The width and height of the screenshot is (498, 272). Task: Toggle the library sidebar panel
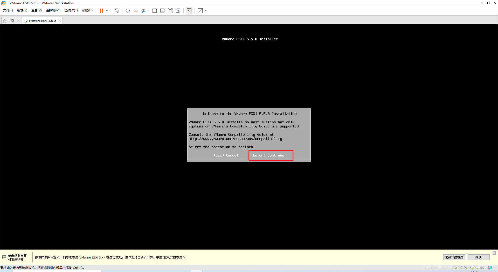[155, 11]
